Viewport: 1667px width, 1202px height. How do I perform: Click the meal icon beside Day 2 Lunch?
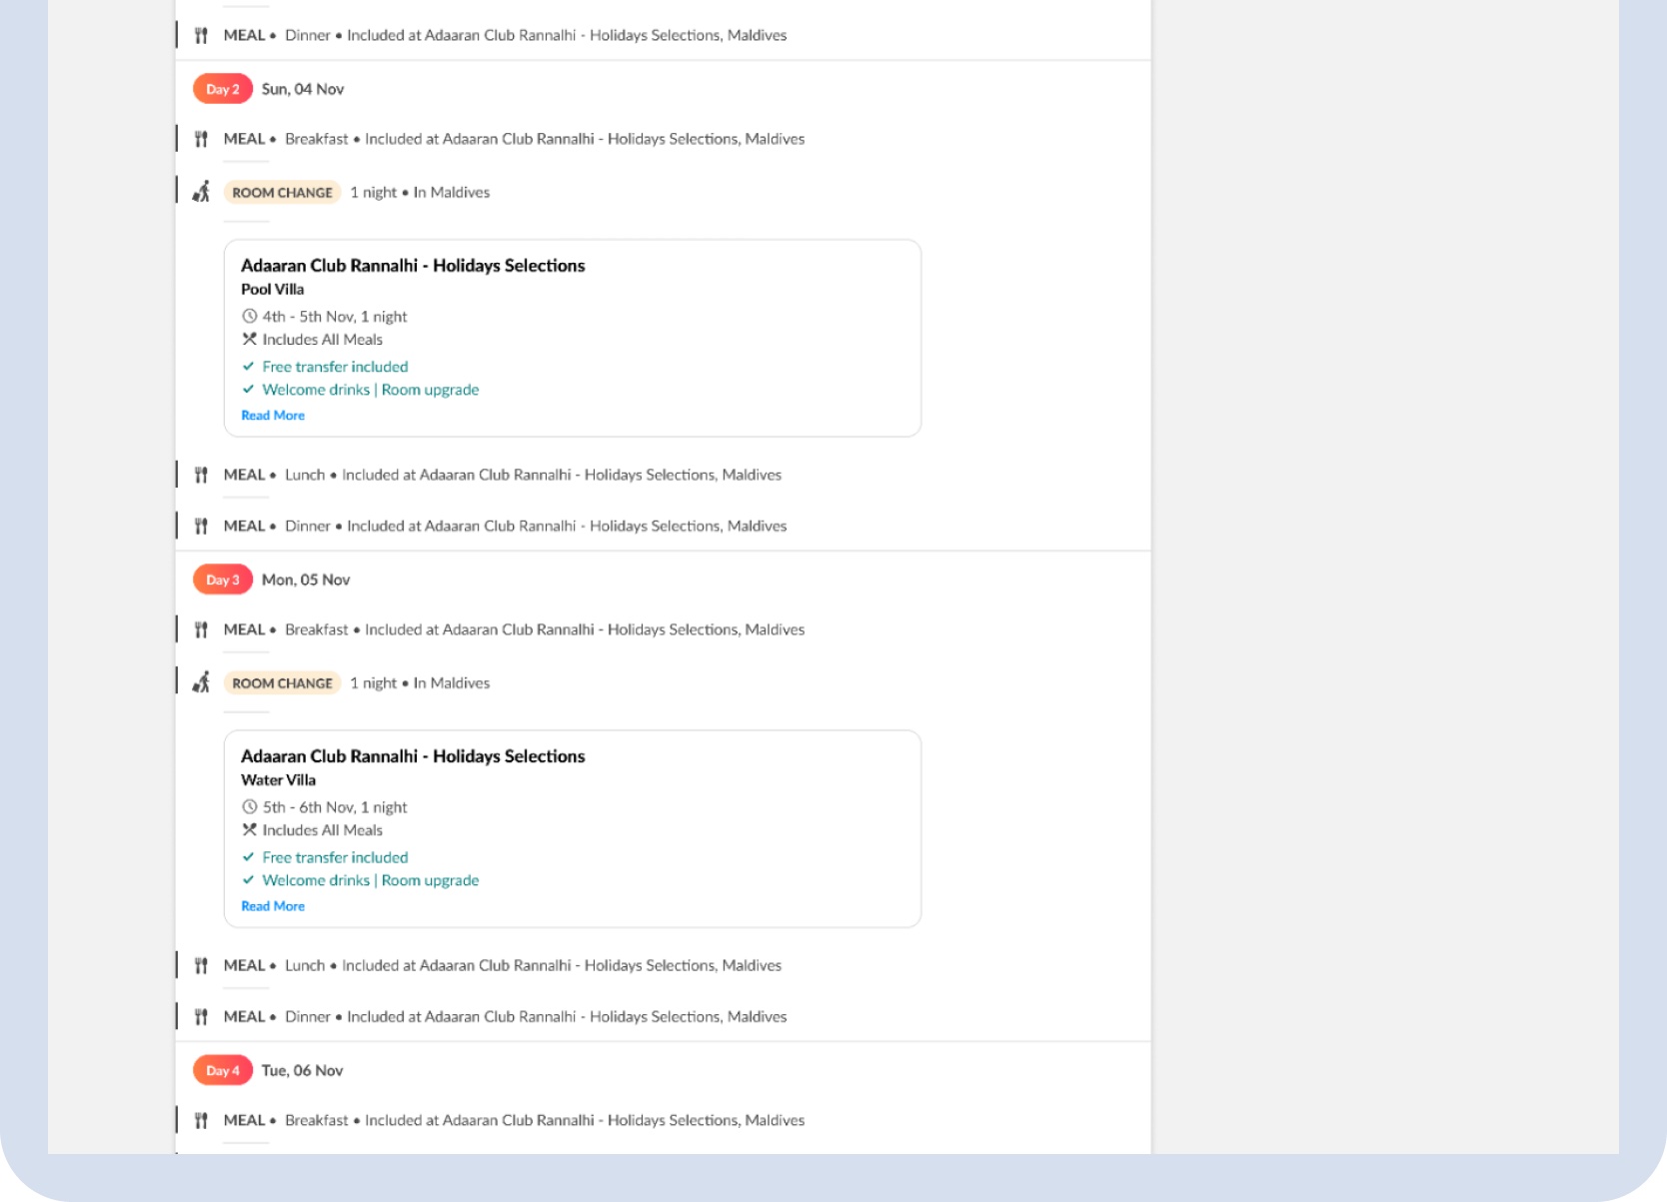(201, 476)
